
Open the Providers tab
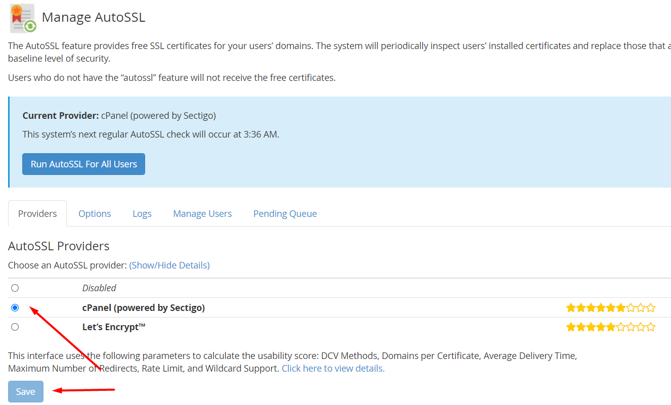tap(37, 213)
